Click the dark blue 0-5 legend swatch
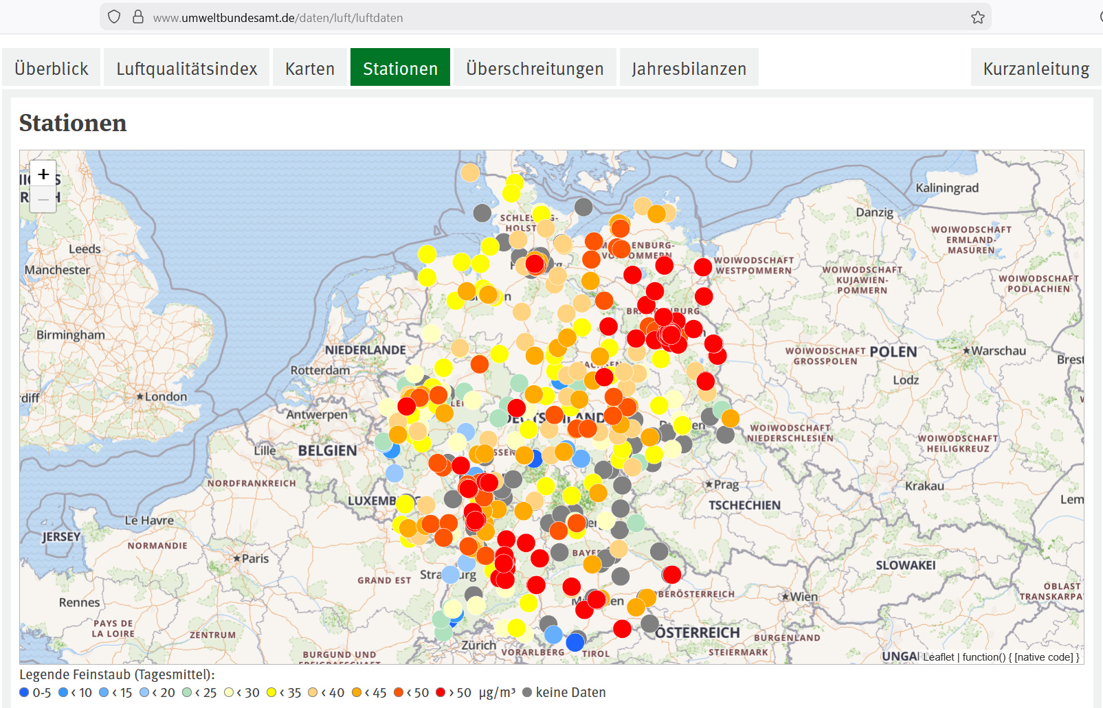Image resolution: width=1103 pixels, height=708 pixels. click(x=25, y=692)
